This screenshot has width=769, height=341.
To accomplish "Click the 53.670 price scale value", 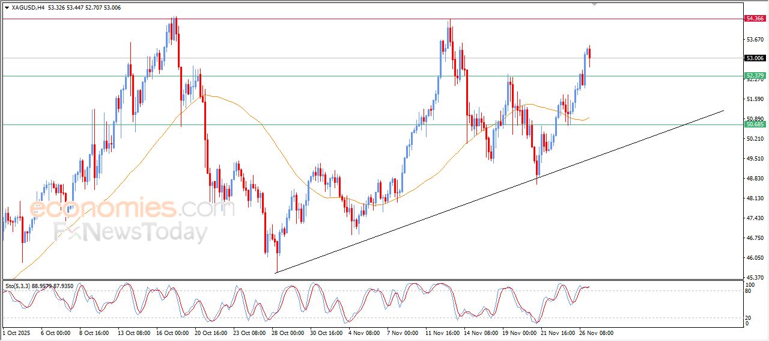I will click(754, 40).
